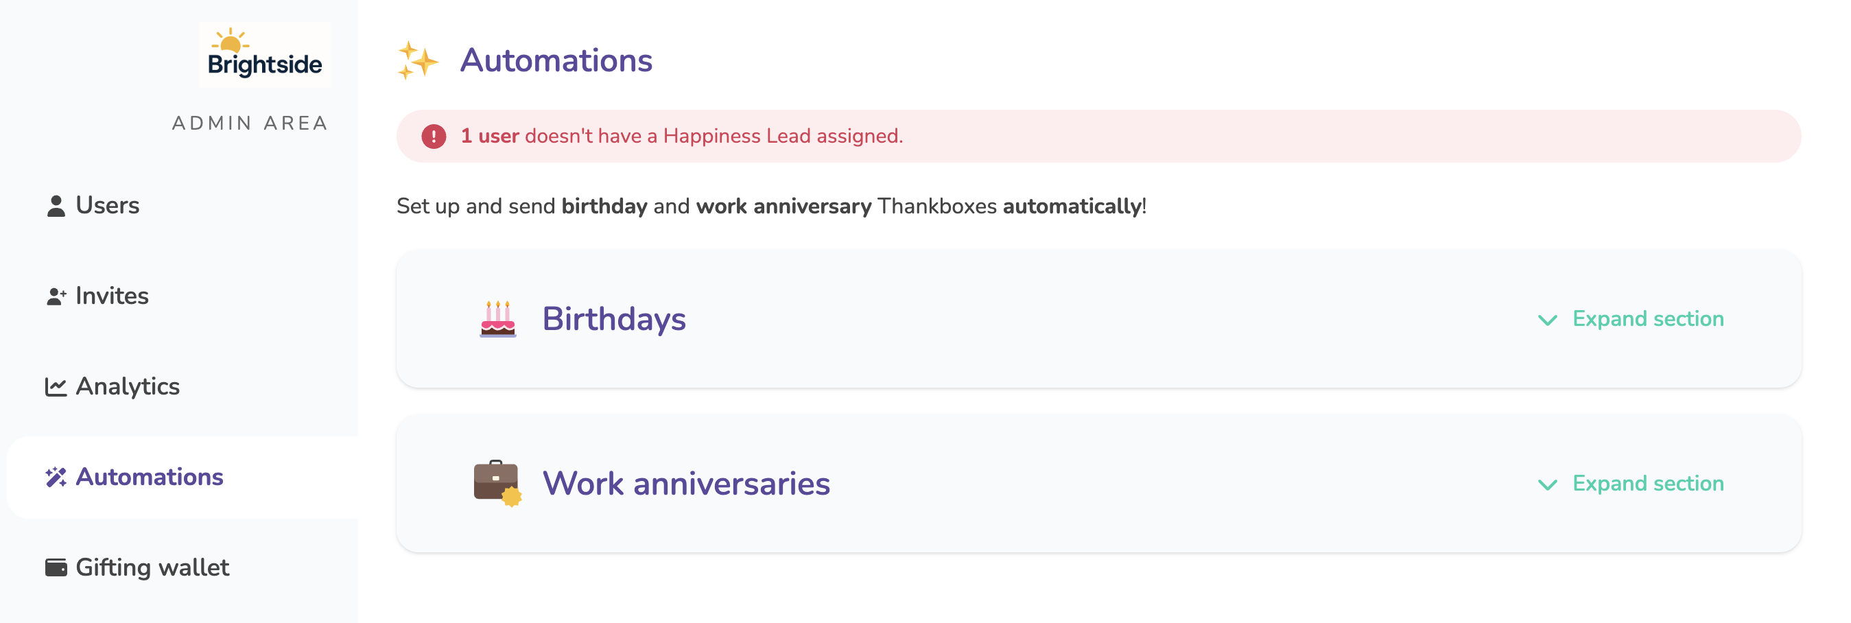Click the chevron in Work anniversaries row

pos(1547,485)
